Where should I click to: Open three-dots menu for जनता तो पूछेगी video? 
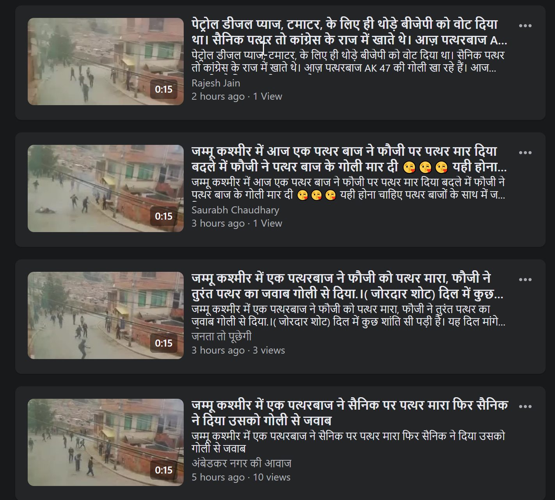coord(525,280)
